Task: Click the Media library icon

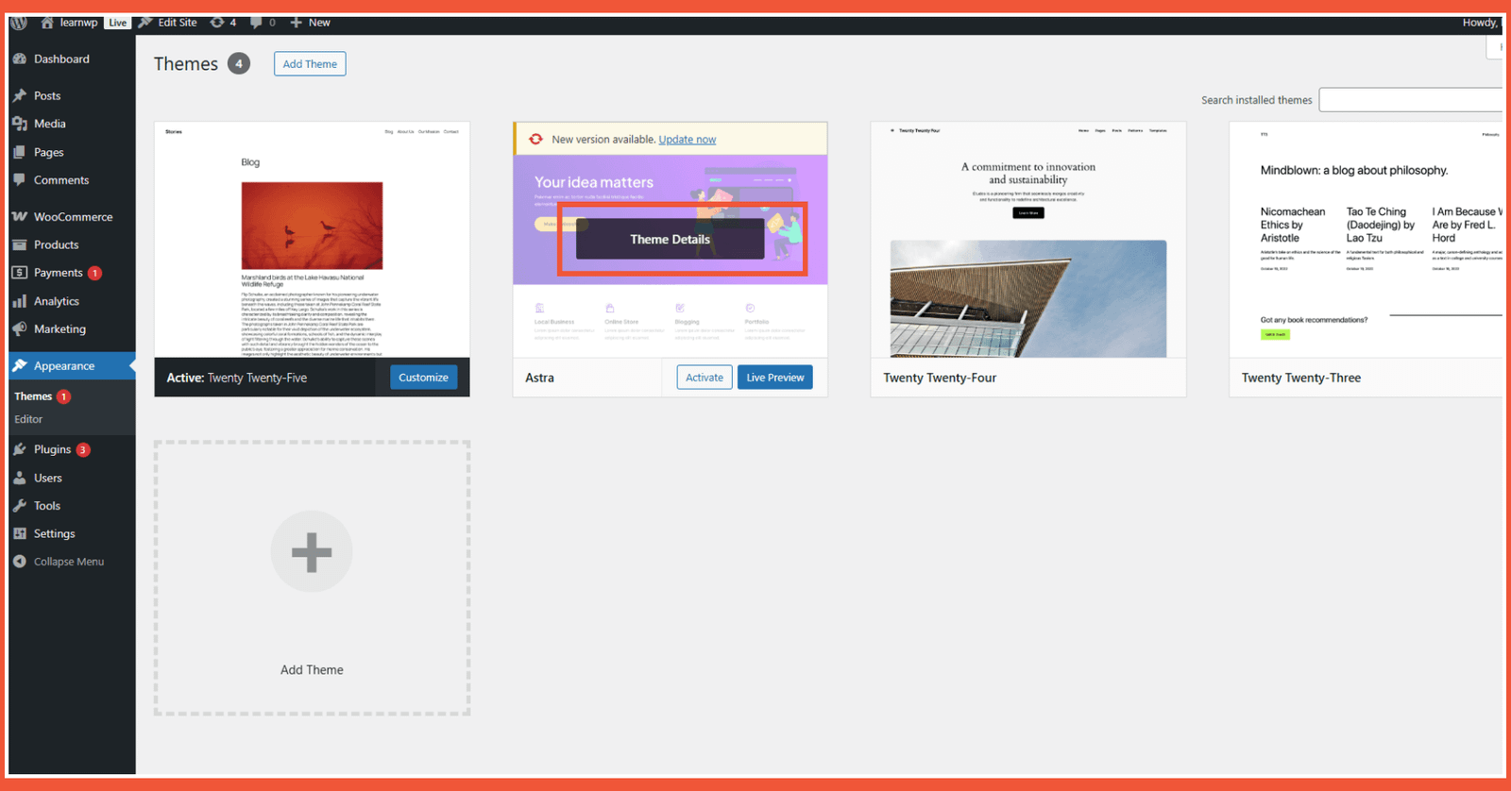Action: coord(20,124)
